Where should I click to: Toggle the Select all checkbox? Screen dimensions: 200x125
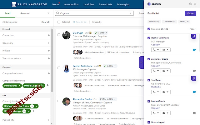click(59, 22)
